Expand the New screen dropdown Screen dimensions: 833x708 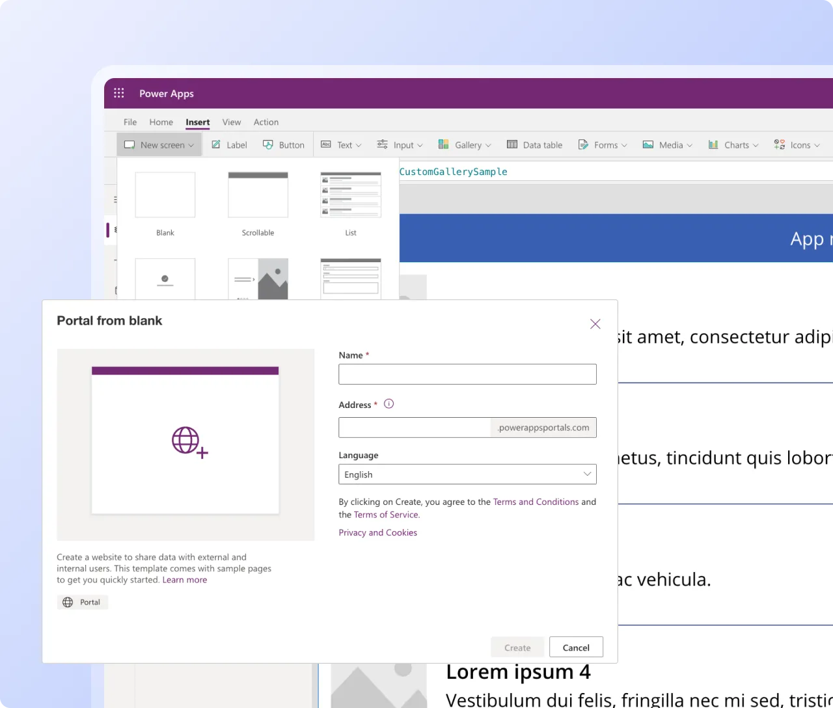(x=159, y=144)
